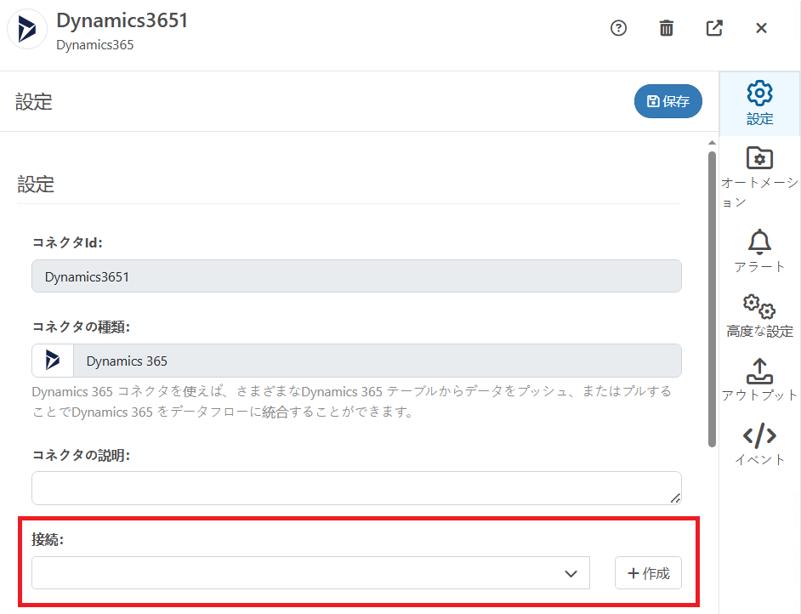This screenshot has height=614, width=801.
Task: Click the Dynamics 365 logo in the header
Action: pyautogui.click(x=26, y=30)
